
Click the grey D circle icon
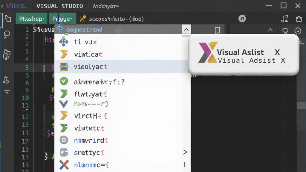point(64,140)
